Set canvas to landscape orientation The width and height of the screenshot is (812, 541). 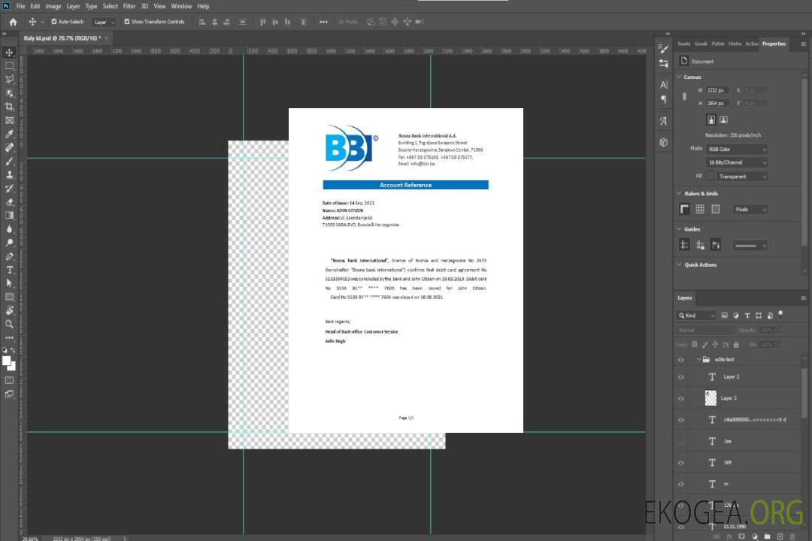pyautogui.click(x=723, y=119)
